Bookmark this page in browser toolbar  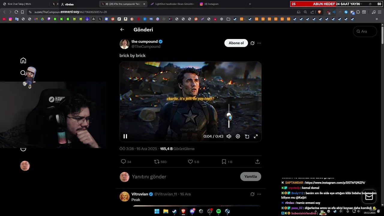22,12
